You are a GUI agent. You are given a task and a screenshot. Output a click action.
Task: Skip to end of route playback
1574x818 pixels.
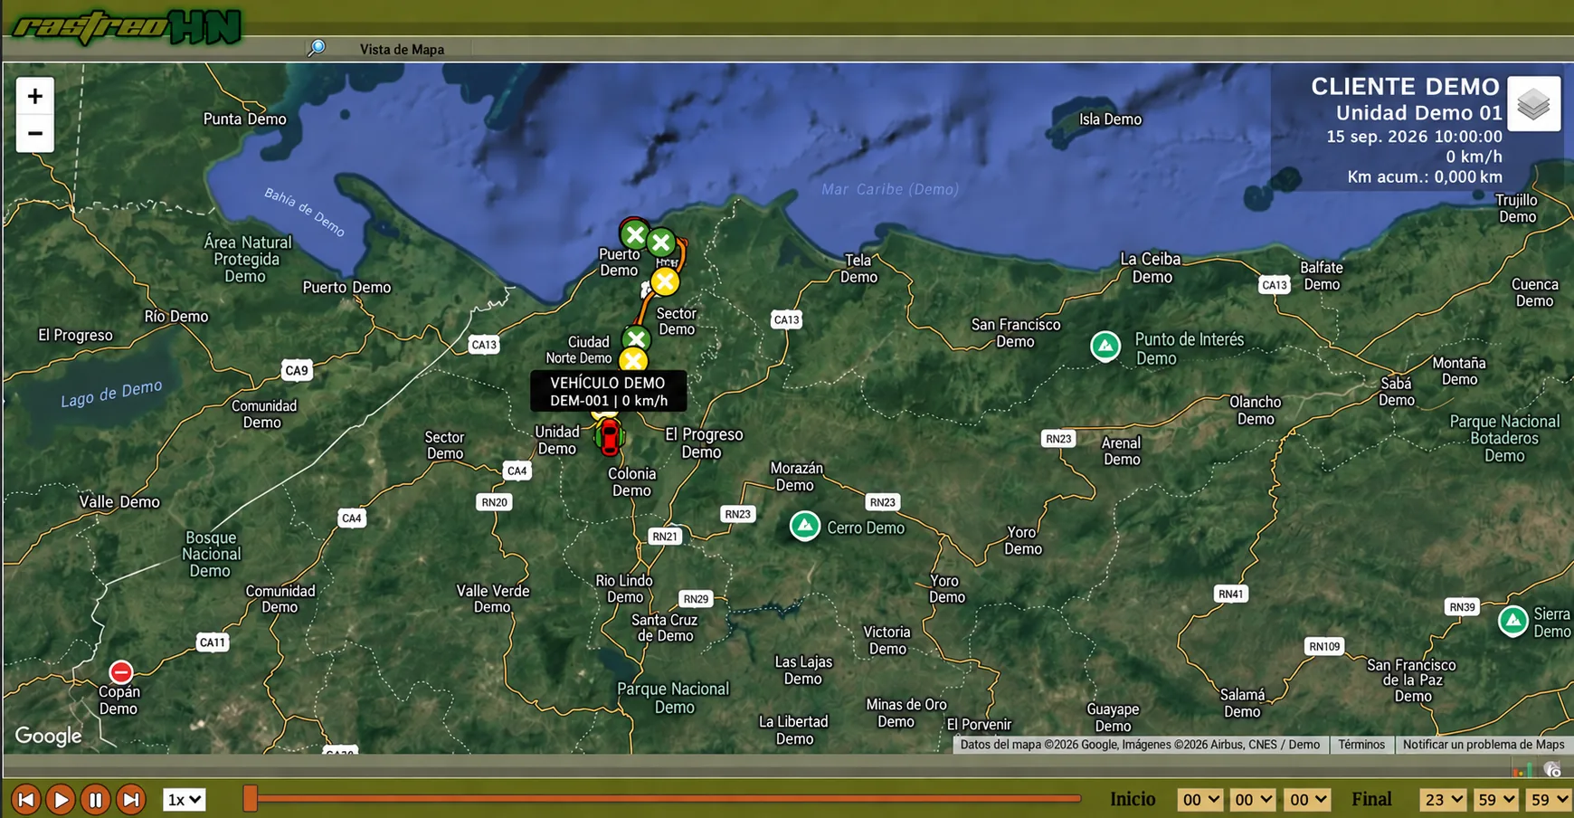click(130, 799)
